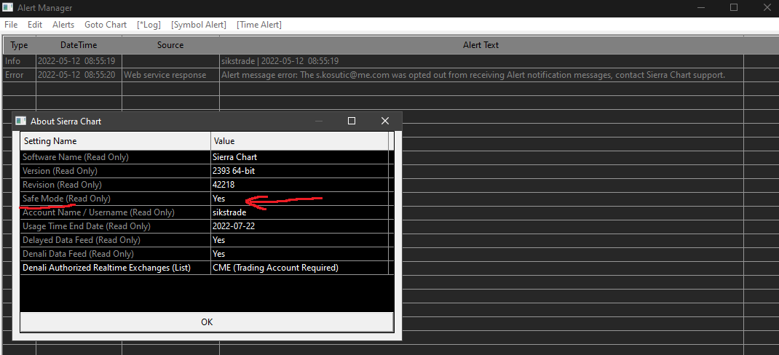Maximize the Alert Manager window
This screenshot has height=355, width=779.
[x=734, y=7]
